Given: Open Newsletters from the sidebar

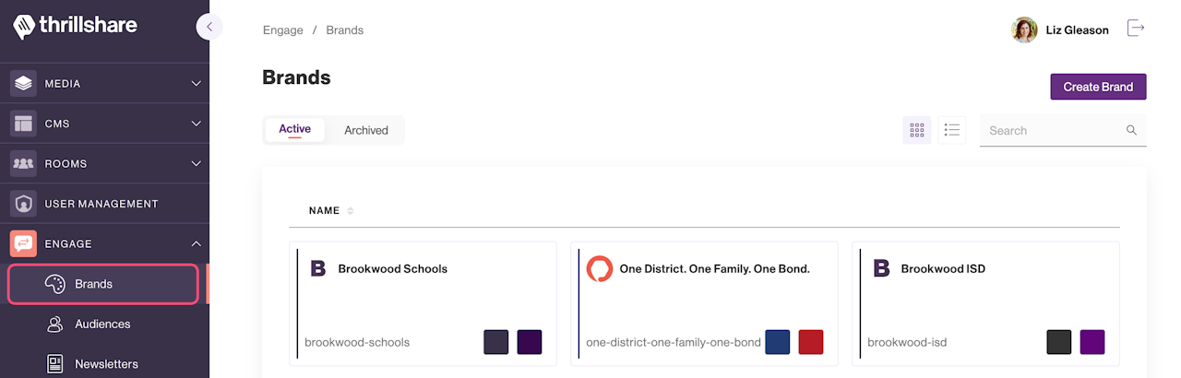Looking at the screenshot, I should click(x=105, y=364).
